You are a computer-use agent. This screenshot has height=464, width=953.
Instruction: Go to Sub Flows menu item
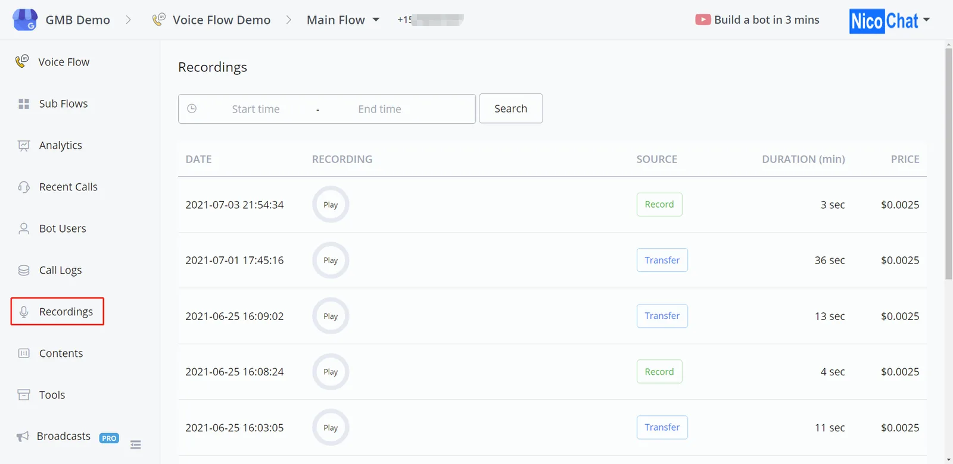tap(63, 104)
